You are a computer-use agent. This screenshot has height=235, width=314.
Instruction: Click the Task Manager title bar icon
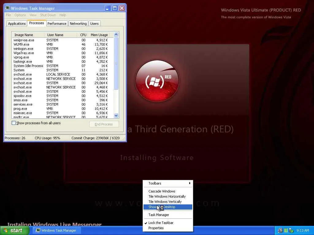coord(8,8)
